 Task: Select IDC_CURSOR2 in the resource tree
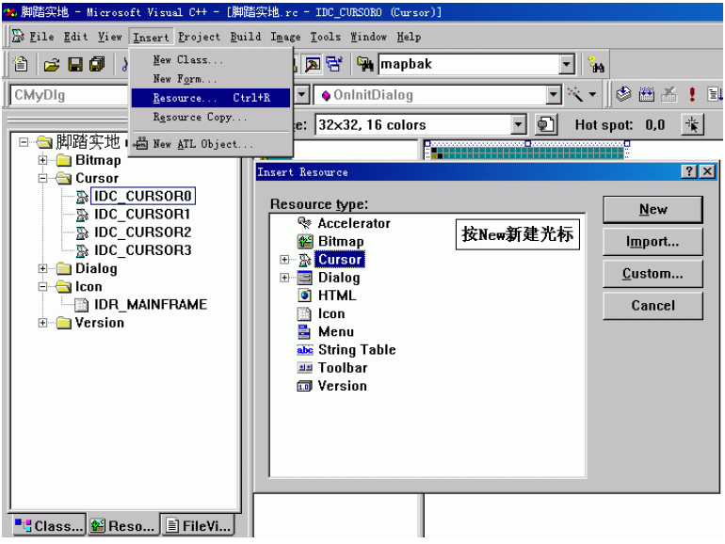[x=142, y=232]
